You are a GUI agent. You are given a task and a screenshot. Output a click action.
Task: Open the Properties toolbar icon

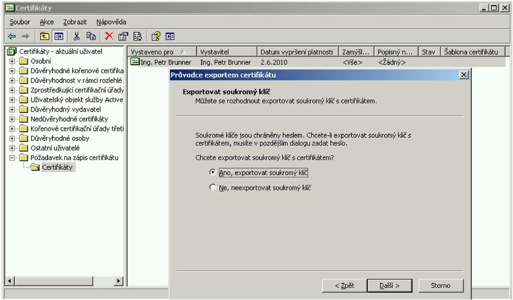[x=123, y=36]
